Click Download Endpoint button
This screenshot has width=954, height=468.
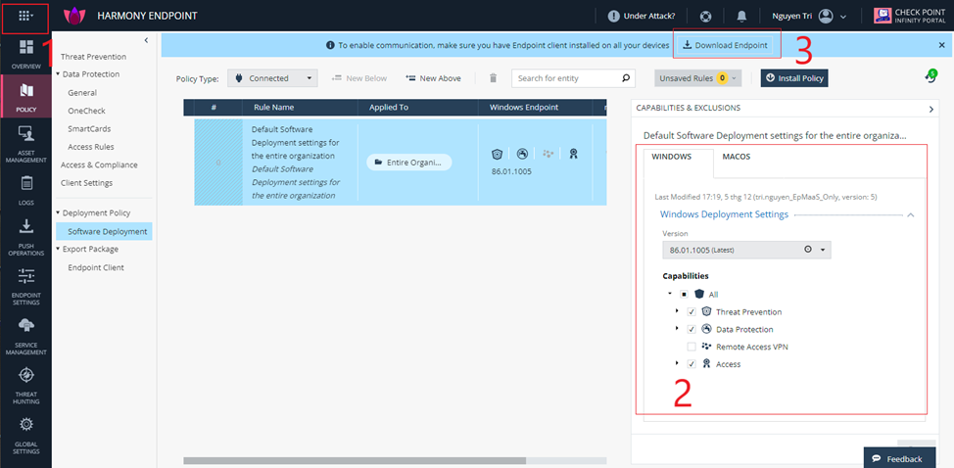pos(725,45)
